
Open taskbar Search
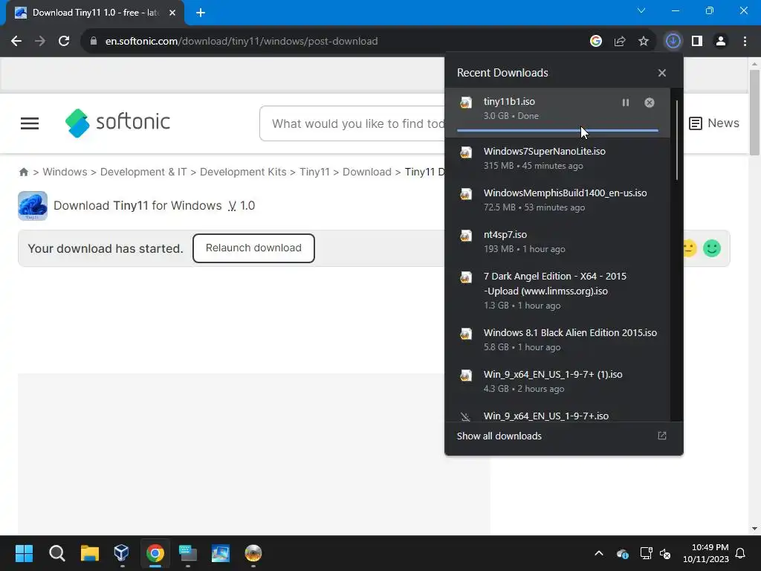point(56,553)
